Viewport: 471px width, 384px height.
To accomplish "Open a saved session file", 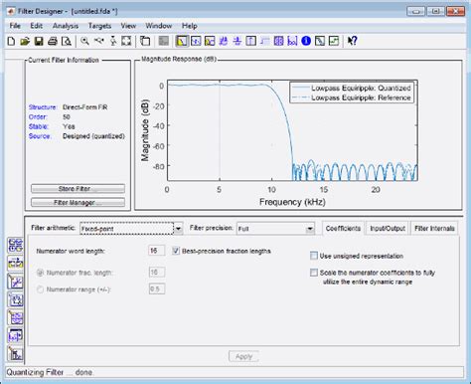I will 25,41.
